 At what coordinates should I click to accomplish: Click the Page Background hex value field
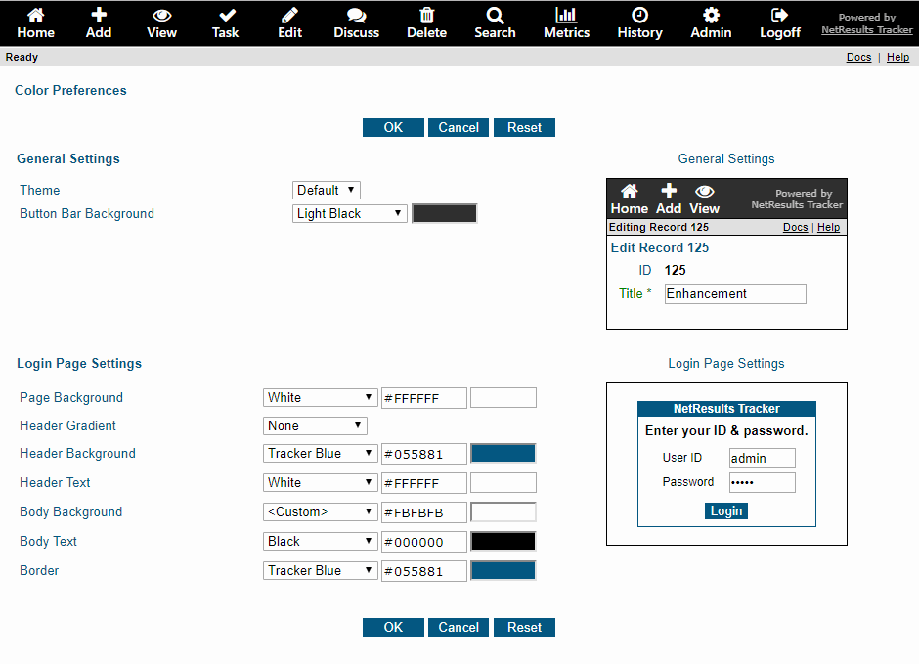424,398
